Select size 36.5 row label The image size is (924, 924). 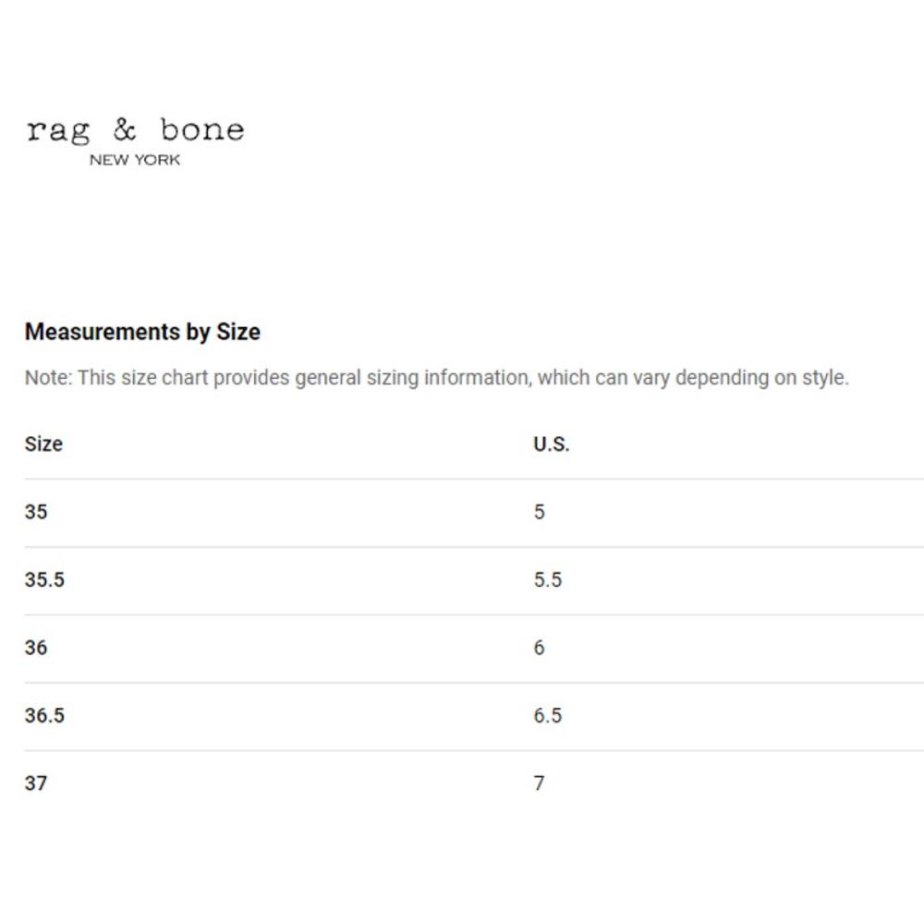tap(44, 715)
